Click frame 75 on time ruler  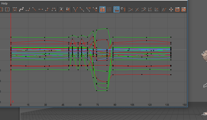(x=98, y=105)
